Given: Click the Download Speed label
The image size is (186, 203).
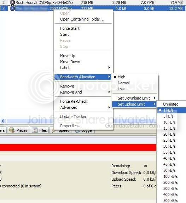Looking at the screenshot, I should click(x=126, y=173).
